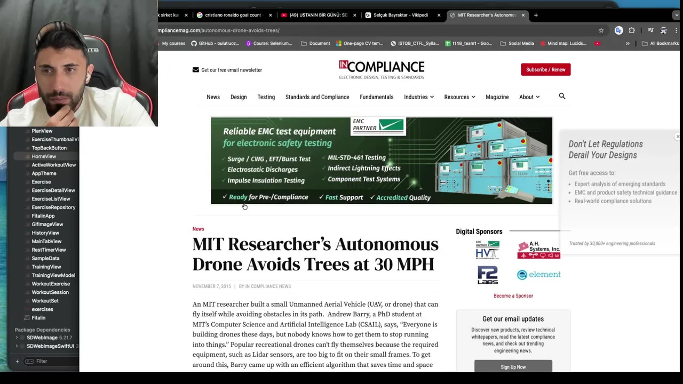Open the GitHub bookmark

pos(215,43)
